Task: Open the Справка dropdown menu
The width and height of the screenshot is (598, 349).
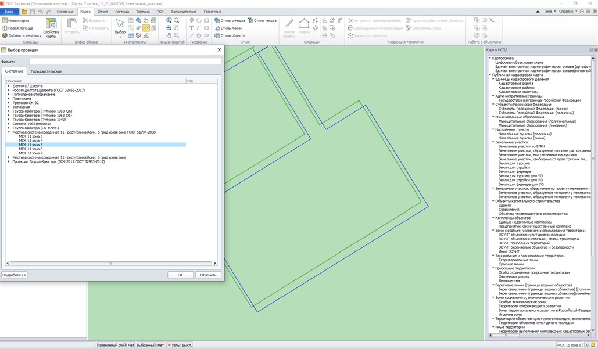Action: pos(568,12)
